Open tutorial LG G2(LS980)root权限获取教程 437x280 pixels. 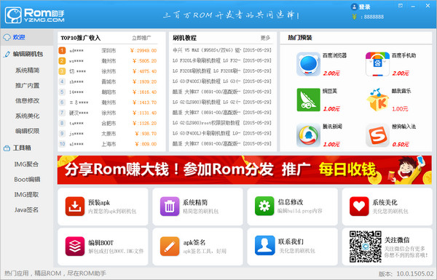[x=222, y=123]
